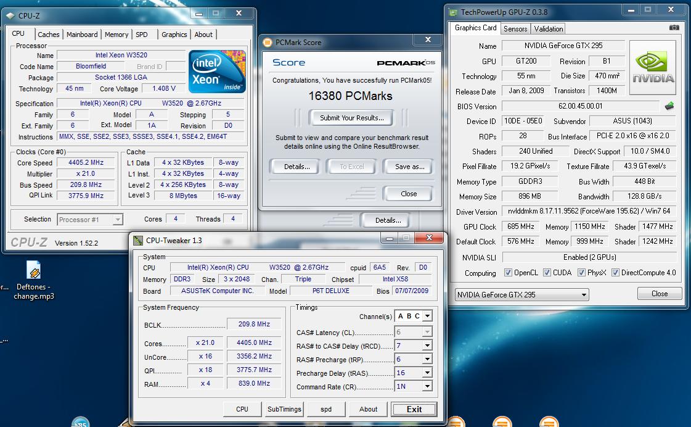Click the BIOS Version 62.00.45.00.01 field
The image size is (691, 427).
580,106
